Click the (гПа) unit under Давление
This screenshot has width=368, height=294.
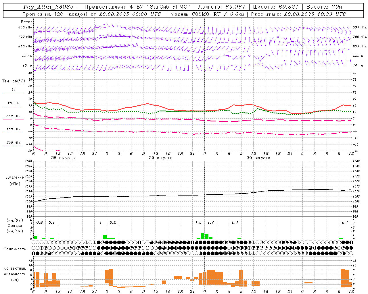(15, 184)
